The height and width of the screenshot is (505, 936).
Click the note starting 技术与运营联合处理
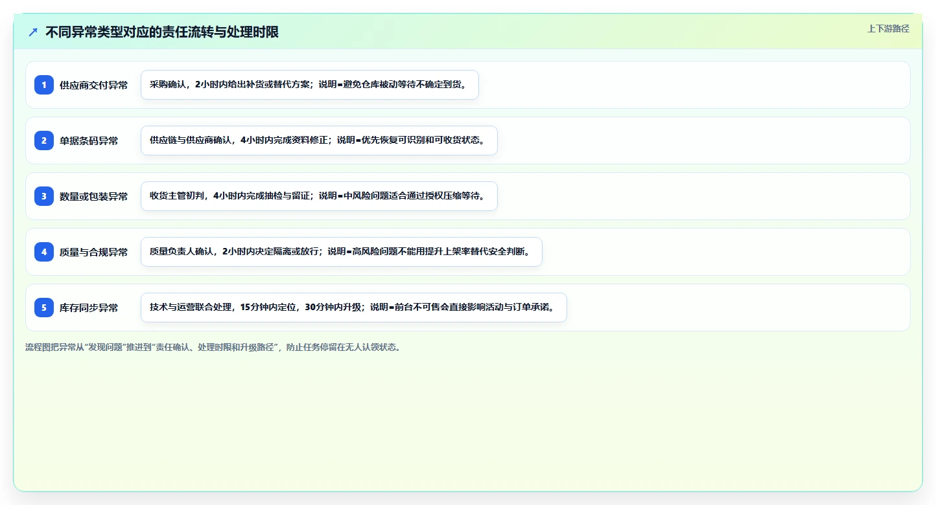(354, 308)
